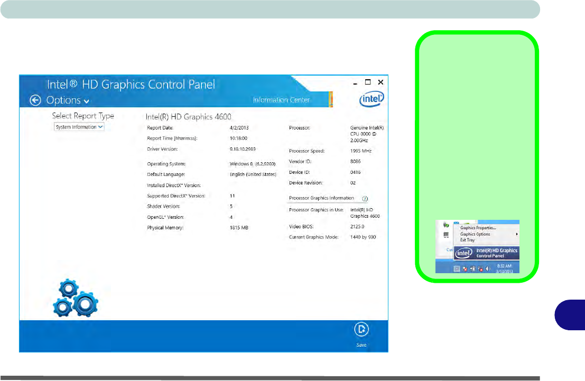Screen dimensions: 585x381
Task: Close the Intel HD Graphics Control Panel window
Action: point(380,82)
